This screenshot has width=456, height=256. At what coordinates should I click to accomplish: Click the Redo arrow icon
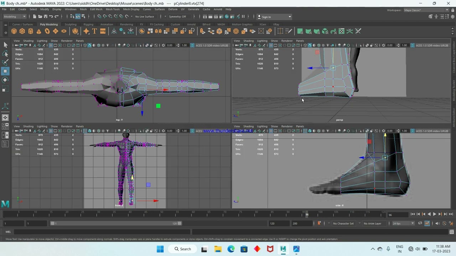(x=56, y=17)
